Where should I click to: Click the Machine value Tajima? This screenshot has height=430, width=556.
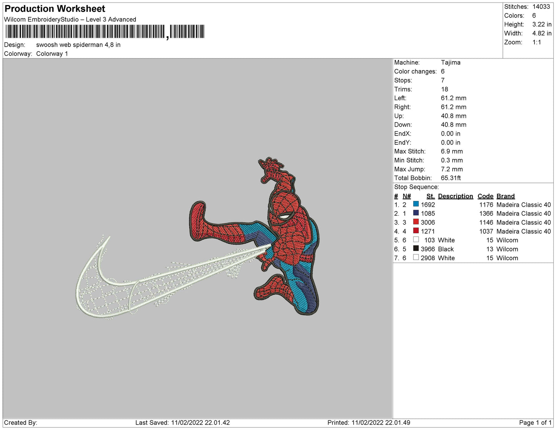point(451,62)
